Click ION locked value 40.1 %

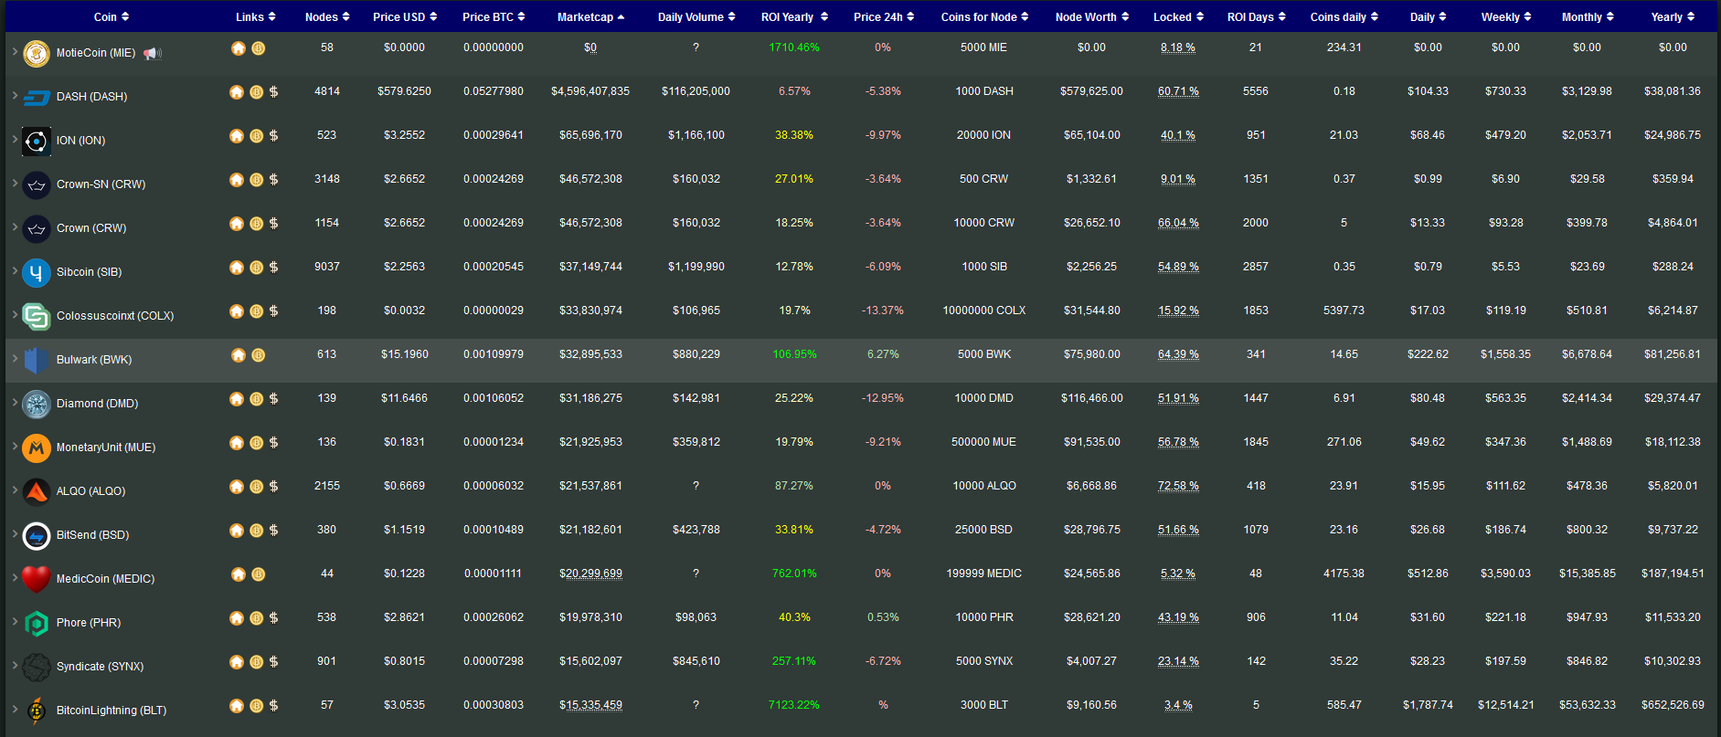1178,135
